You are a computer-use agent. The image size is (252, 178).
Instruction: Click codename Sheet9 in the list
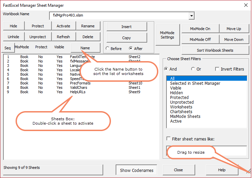[x=134, y=92]
